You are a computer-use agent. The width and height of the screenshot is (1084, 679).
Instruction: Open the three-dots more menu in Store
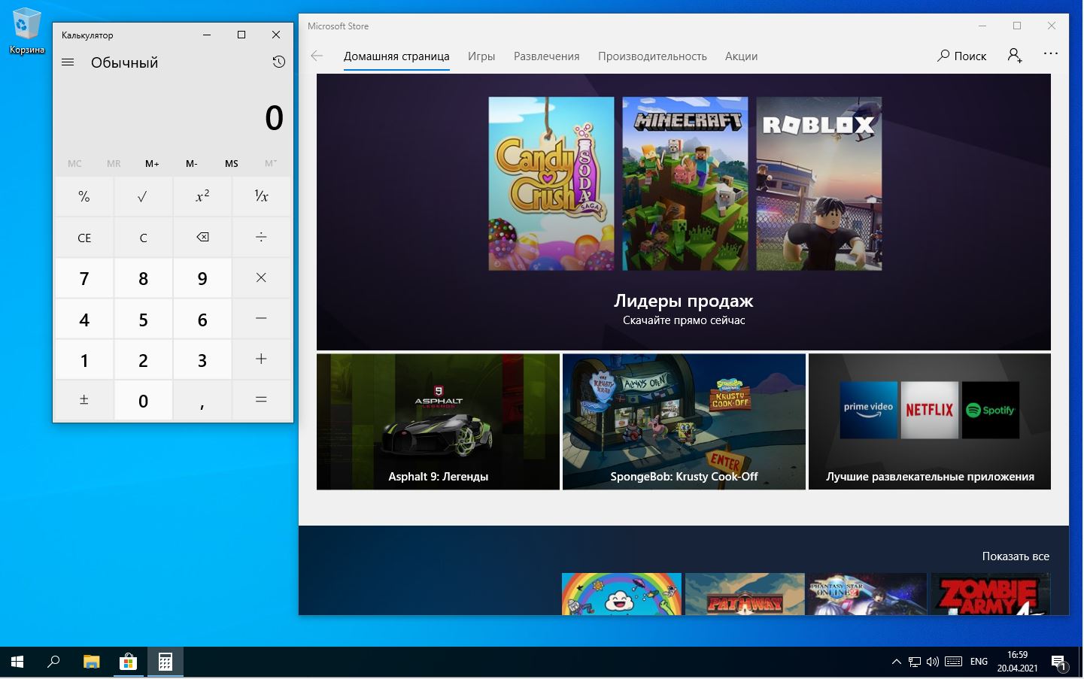[x=1051, y=54]
